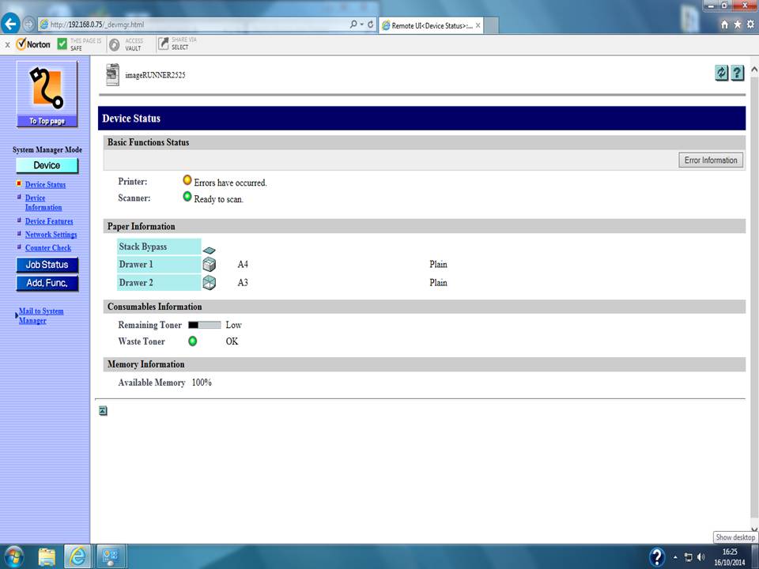Click the browser address bar URL field

coord(198,24)
